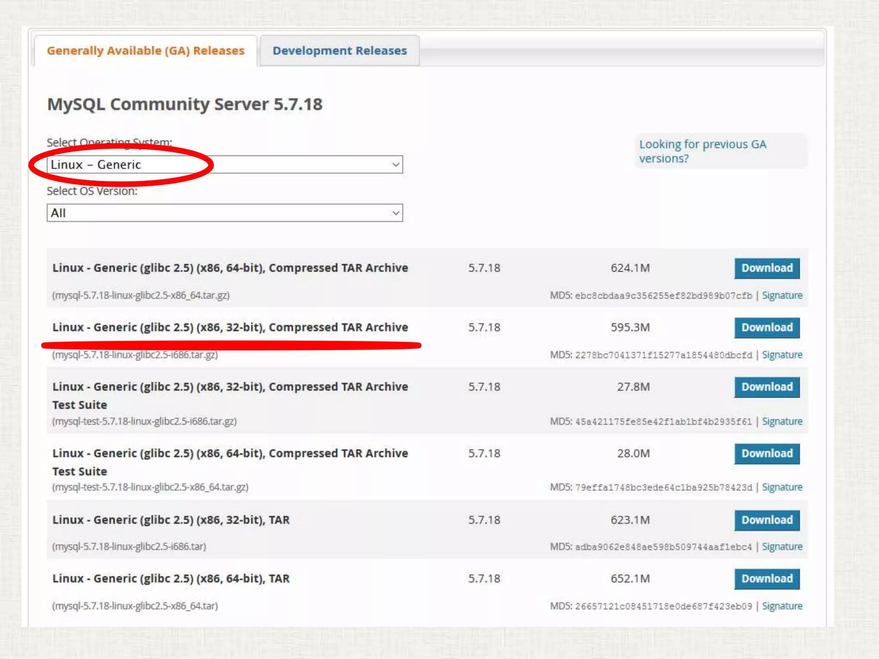879x659 pixels.
Task: Click the MD5 checksum of the 624.1M archive
Action: click(663, 296)
